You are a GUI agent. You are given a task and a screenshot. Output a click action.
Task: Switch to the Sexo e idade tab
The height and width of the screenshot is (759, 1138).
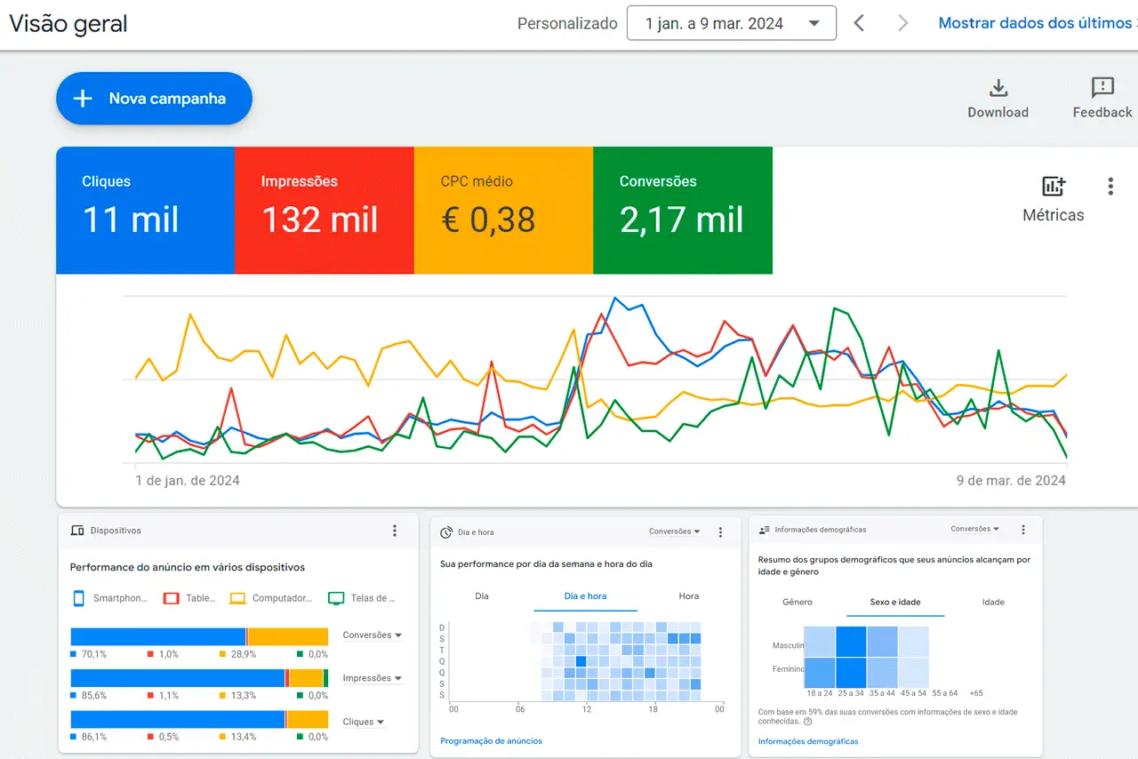[x=895, y=602]
